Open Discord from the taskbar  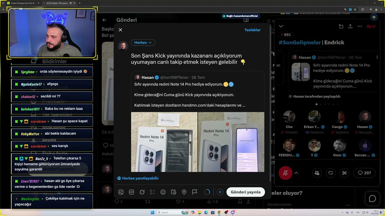tap(233, 212)
